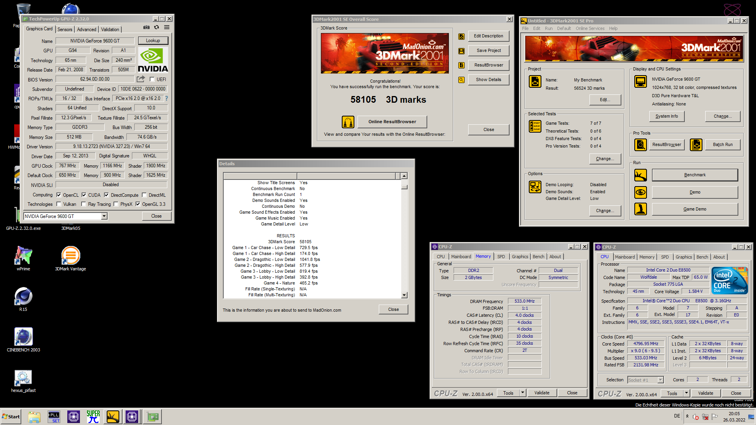The width and height of the screenshot is (756, 425).
Task: Show hidden tray icons arrow
Action: (x=687, y=416)
